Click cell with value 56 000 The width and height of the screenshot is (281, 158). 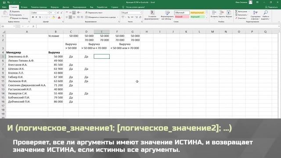[56, 57]
